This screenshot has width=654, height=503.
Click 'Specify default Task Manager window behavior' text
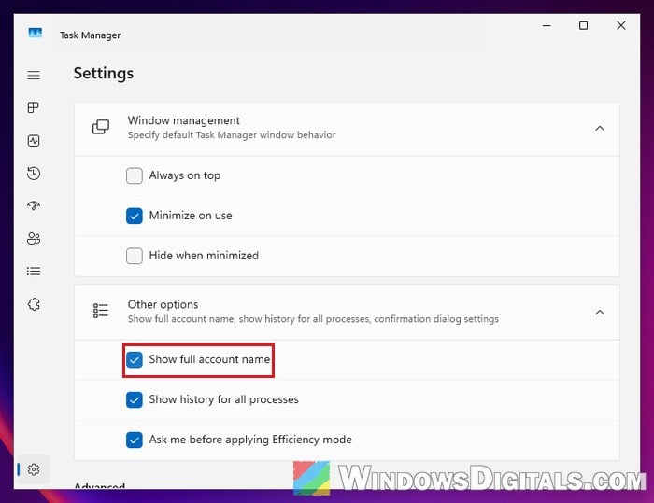232,135
